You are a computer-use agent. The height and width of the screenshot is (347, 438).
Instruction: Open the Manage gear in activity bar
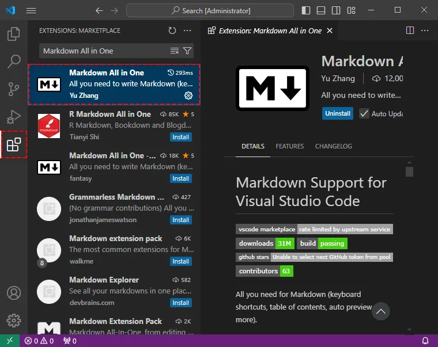(14, 321)
